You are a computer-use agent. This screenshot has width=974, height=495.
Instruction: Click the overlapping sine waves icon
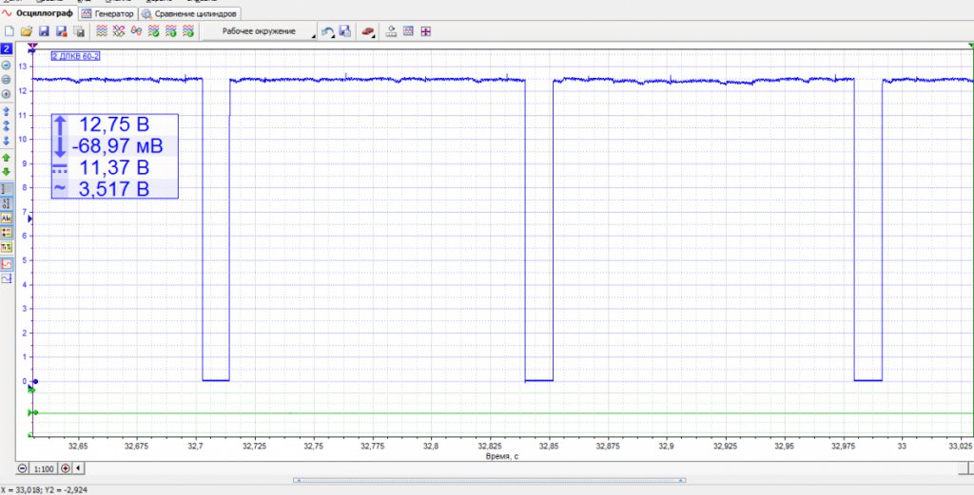pyautogui.click(x=137, y=31)
